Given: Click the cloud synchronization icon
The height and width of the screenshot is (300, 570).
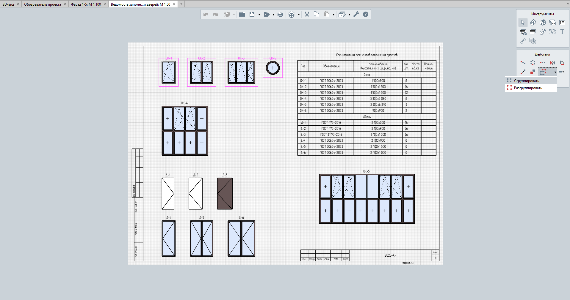Looking at the screenshot, I should (x=292, y=14).
